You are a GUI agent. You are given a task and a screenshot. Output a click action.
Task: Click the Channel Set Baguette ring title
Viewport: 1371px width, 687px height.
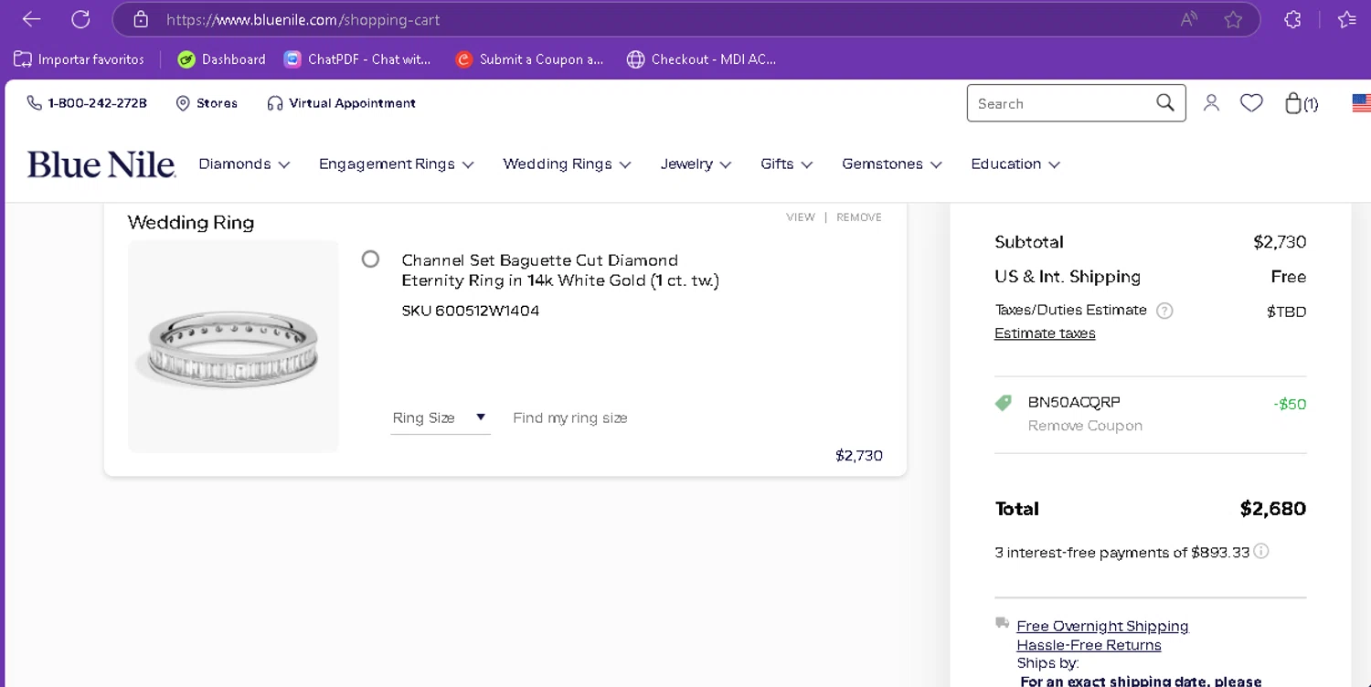click(560, 270)
